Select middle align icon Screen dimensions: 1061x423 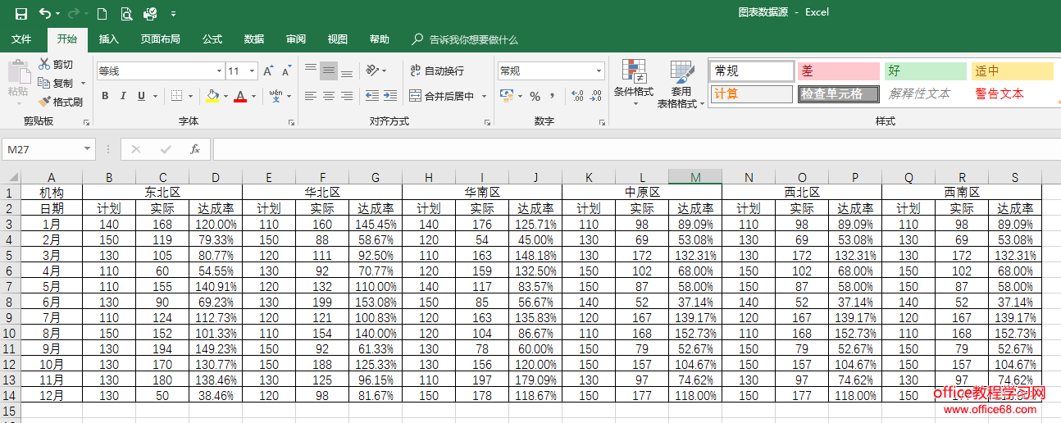(x=328, y=70)
